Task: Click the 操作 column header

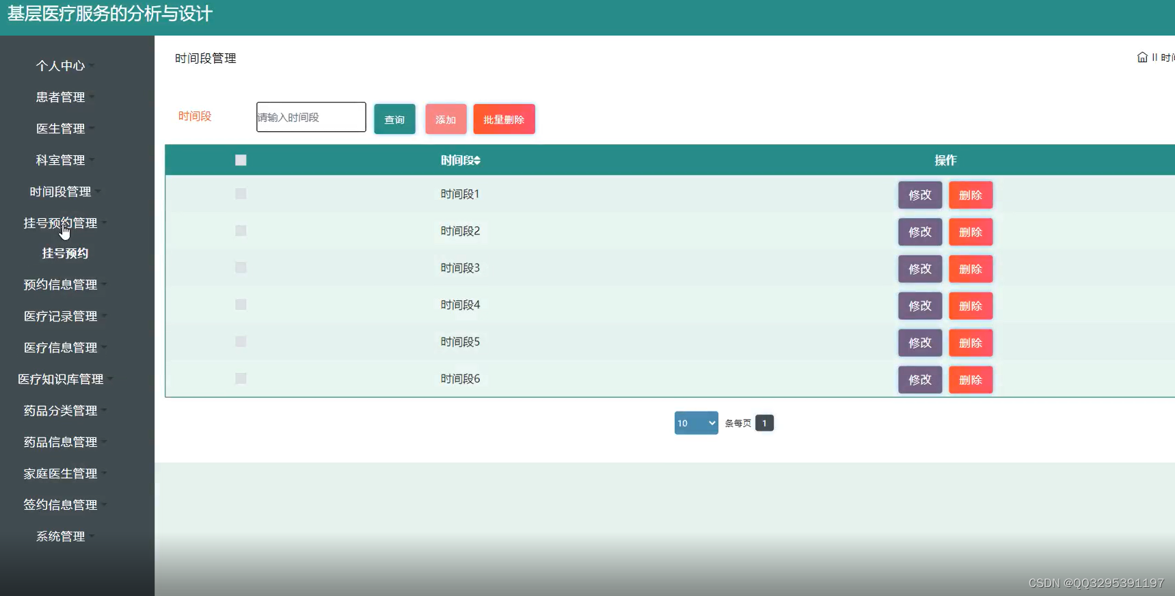Action: [x=945, y=160]
